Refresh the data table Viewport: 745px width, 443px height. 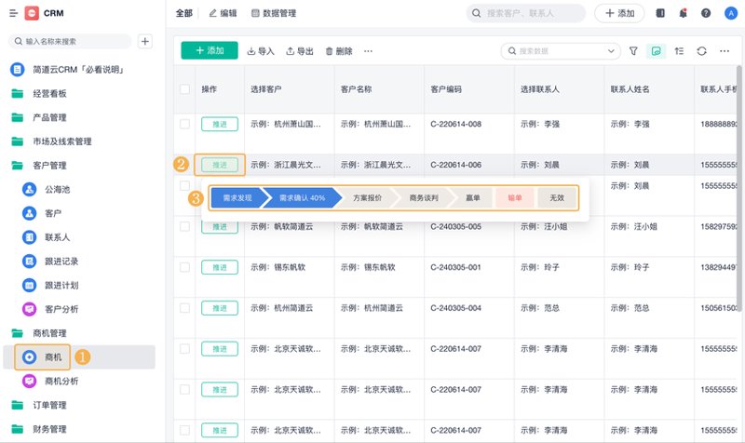(x=702, y=51)
